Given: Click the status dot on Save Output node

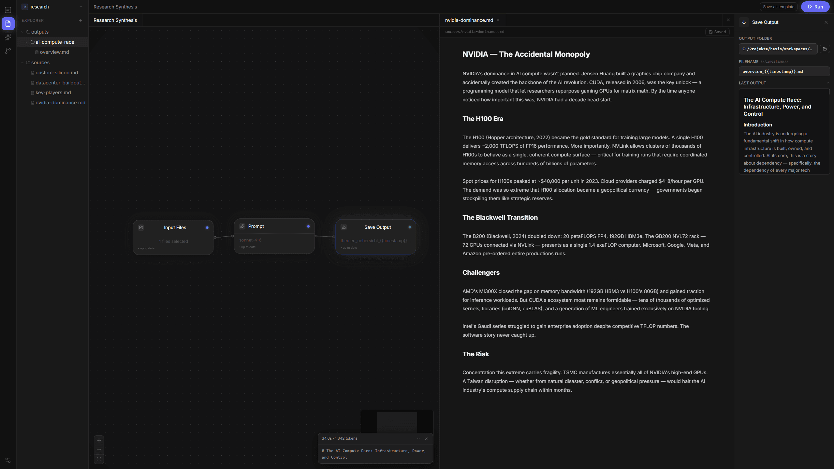Looking at the screenshot, I should (410, 227).
